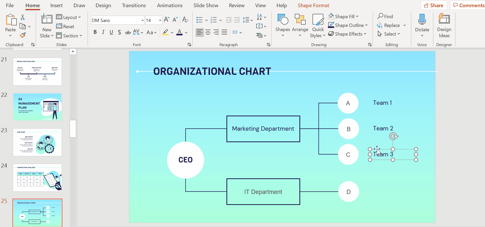Click the Cut scissors icon

click(x=23, y=17)
